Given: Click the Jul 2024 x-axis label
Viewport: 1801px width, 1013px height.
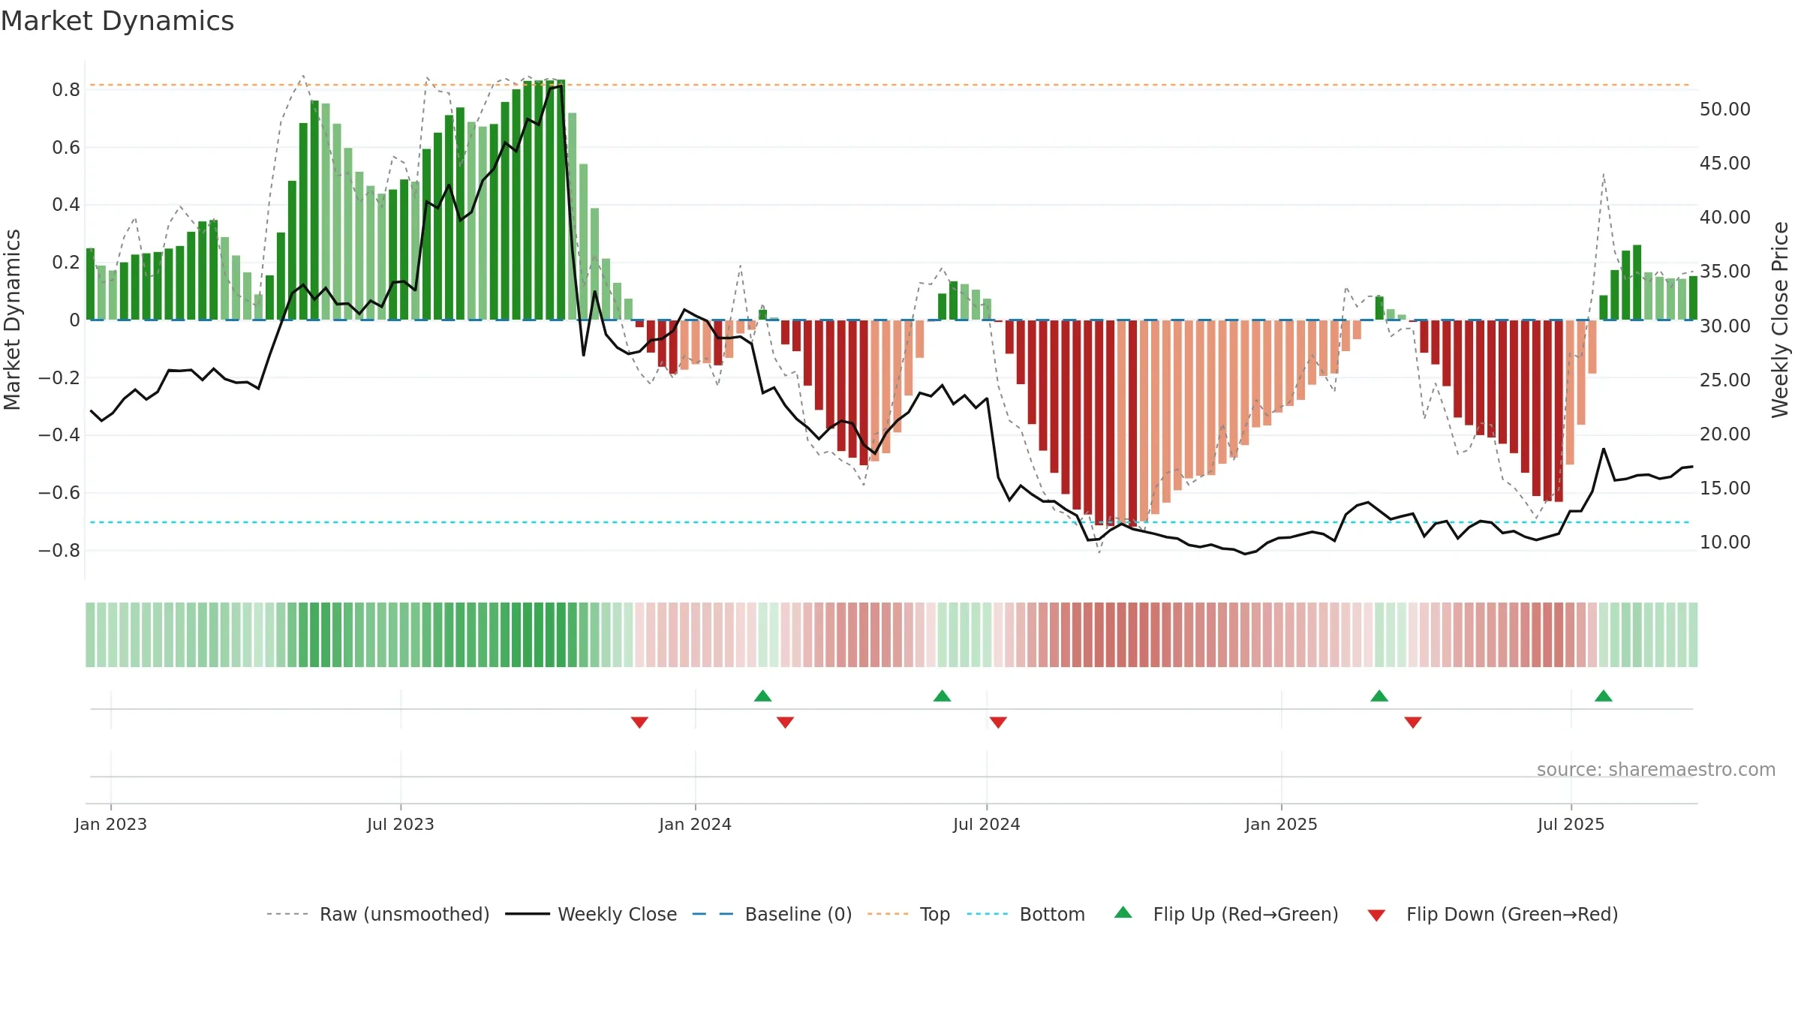Looking at the screenshot, I should [987, 824].
